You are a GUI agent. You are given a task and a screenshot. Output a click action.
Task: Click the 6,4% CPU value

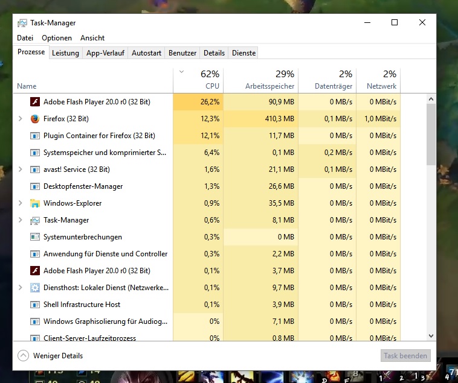tap(211, 153)
